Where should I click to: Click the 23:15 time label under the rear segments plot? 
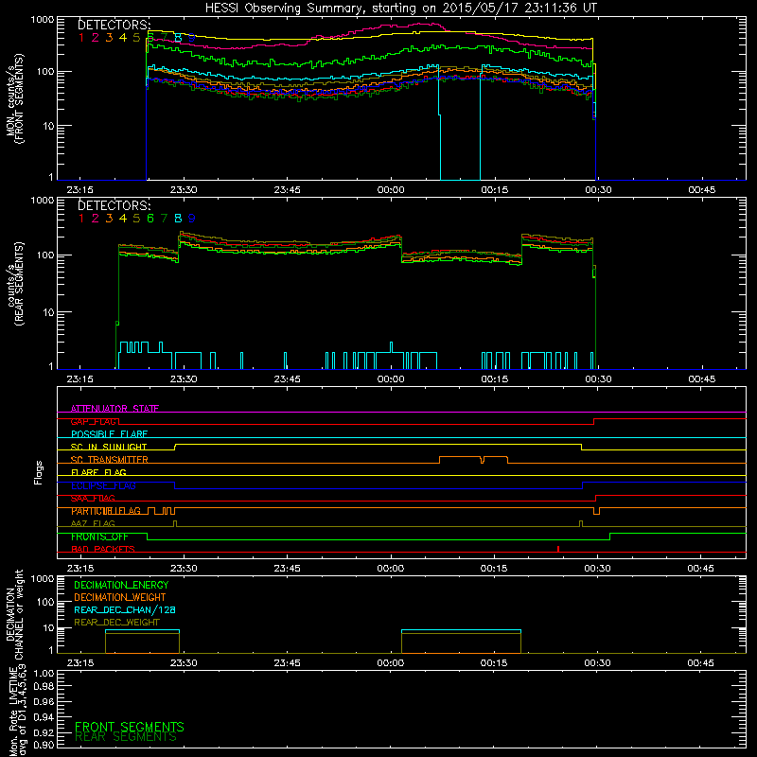click(x=80, y=379)
